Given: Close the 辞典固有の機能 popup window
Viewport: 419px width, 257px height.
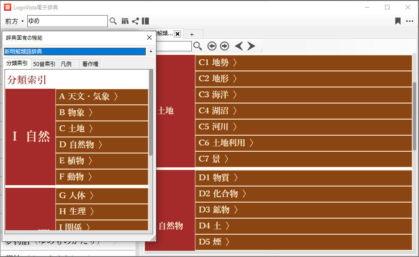Looking at the screenshot, I should 149,38.
